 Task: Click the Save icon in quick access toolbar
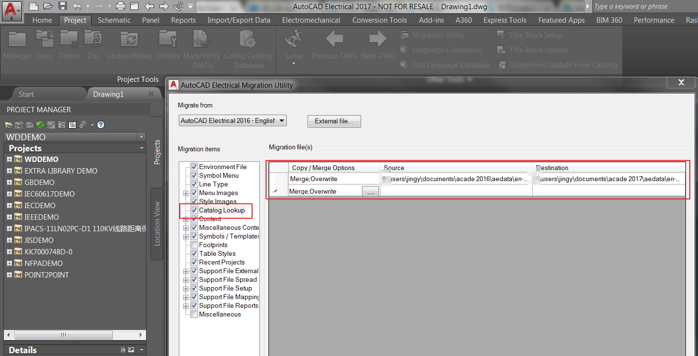[x=62, y=6]
